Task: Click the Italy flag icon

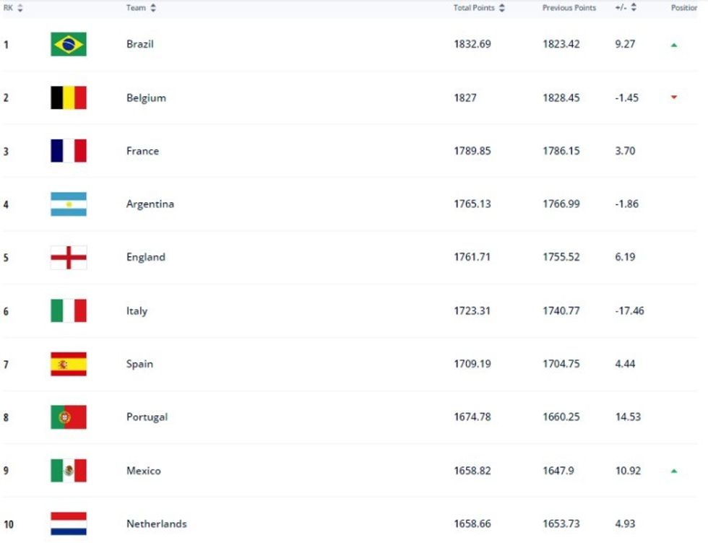Action: pyautogui.click(x=69, y=311)
